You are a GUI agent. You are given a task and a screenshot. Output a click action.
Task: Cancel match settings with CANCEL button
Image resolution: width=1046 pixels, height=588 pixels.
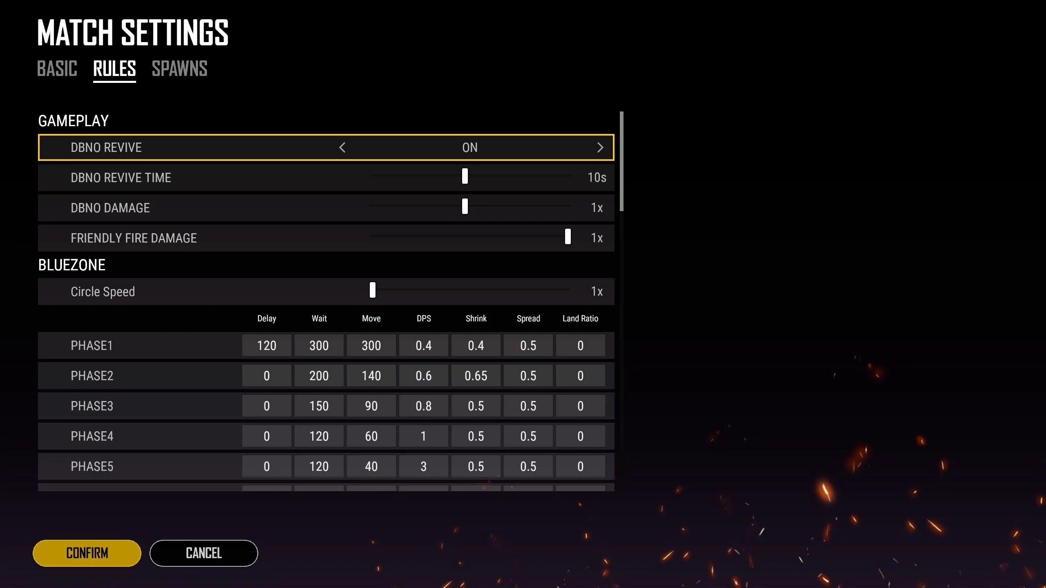[x=203, y=553]
